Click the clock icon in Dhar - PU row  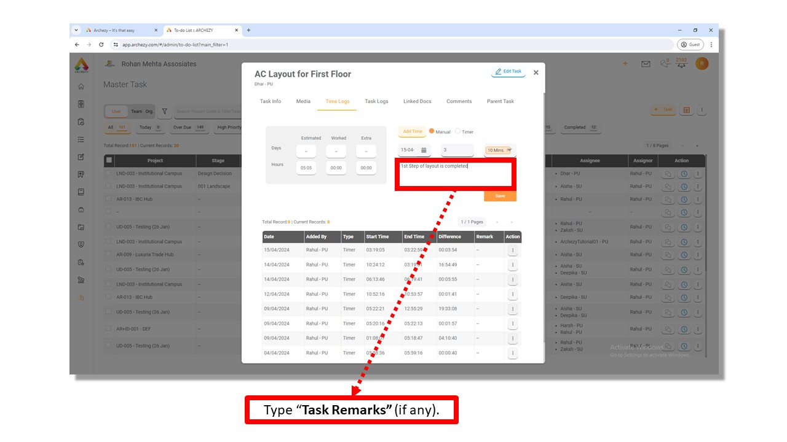[684, 174]
